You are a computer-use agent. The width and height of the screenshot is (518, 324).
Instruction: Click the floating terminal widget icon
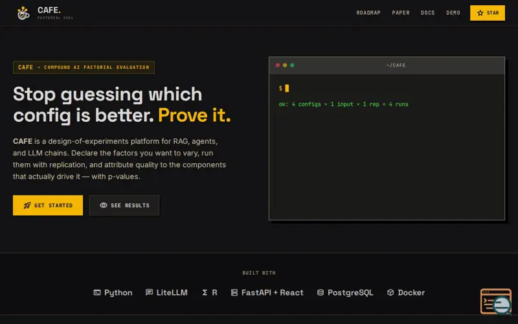(496, 301)
